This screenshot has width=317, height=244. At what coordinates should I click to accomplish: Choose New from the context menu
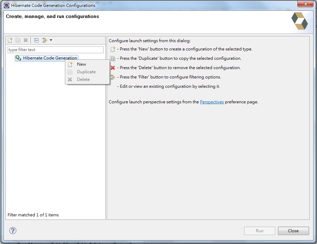[x=87, y=64]
